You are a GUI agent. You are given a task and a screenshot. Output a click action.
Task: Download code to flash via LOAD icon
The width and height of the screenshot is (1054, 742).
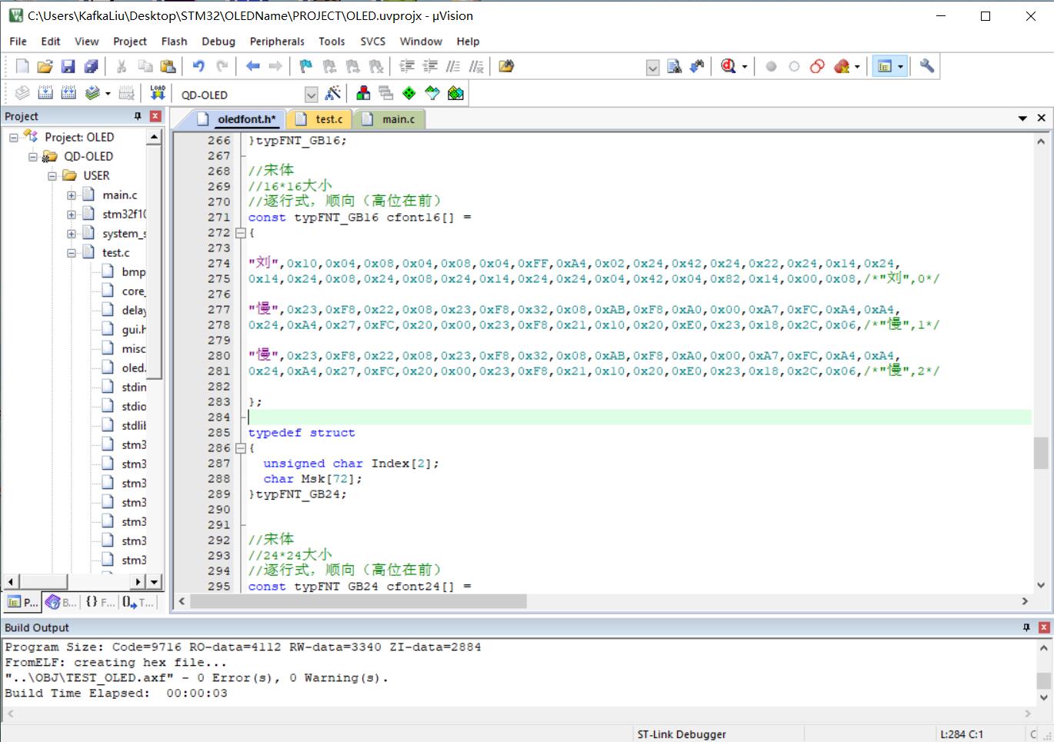(x=158, y=94)
